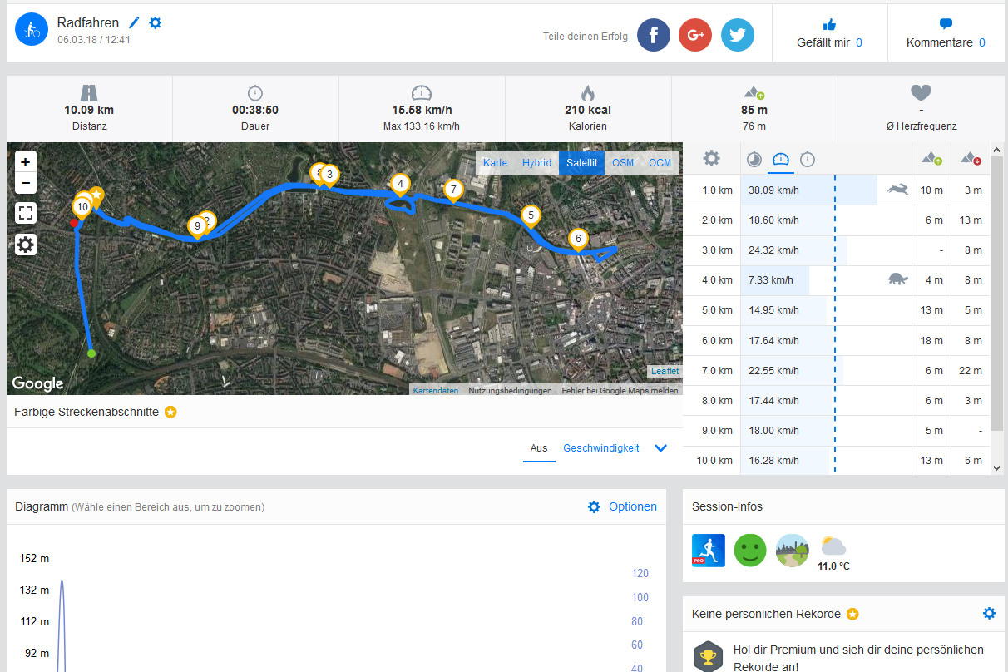
Task: Click premium star beside Keine persönlichen Rekorde
Action: (x=852, y=614)
